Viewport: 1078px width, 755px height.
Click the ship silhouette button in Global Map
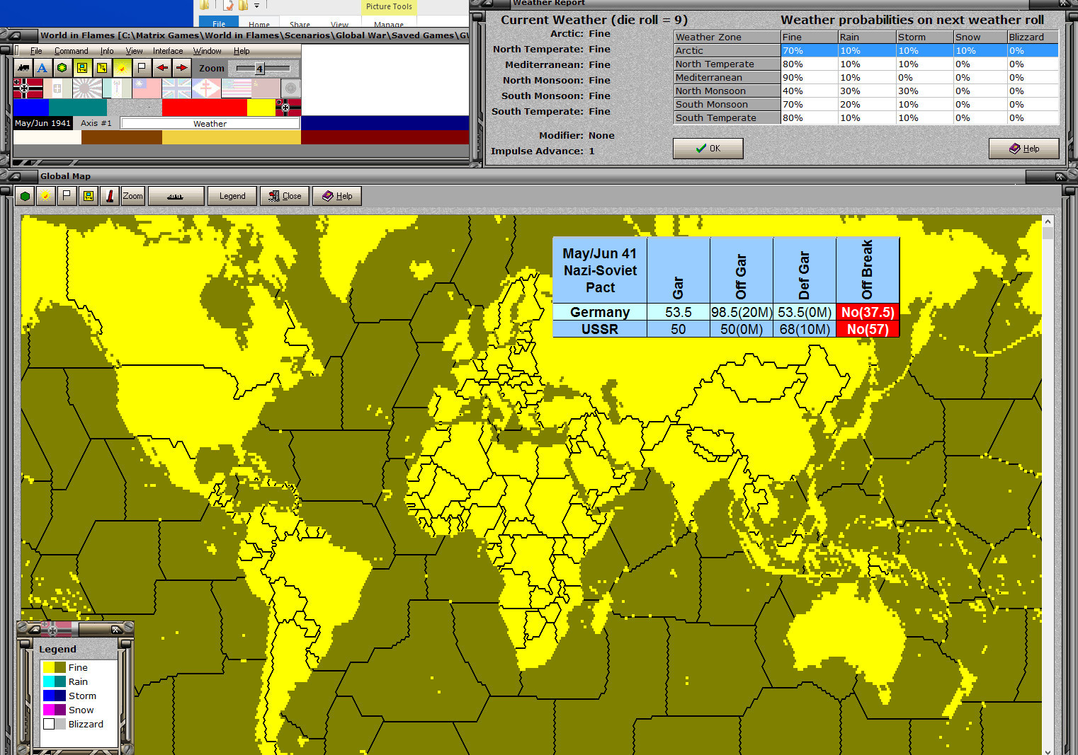(176, 196)
